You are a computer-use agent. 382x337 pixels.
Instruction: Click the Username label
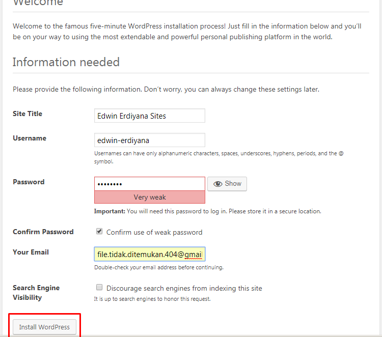[x=30, y=138]
